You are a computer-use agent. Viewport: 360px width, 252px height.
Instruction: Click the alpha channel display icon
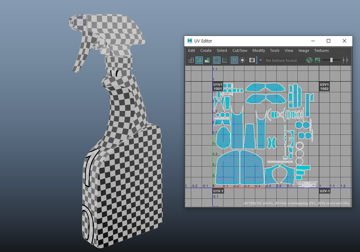[x=317, y=60]
